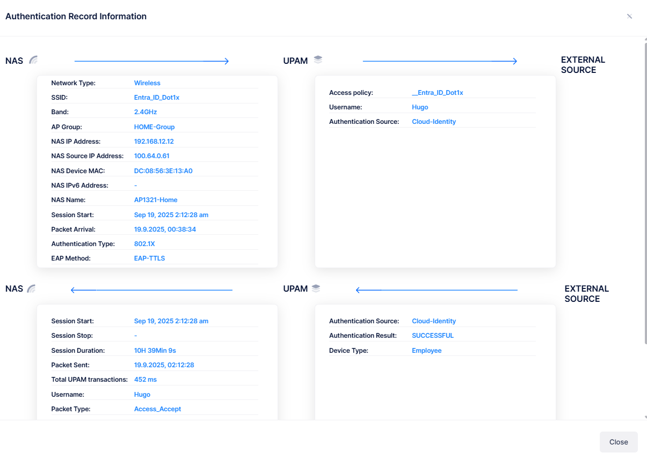Click the right arrow from upper UPAM to External Source
Screen dimensions: 647x460
click(x=440, y=61)
